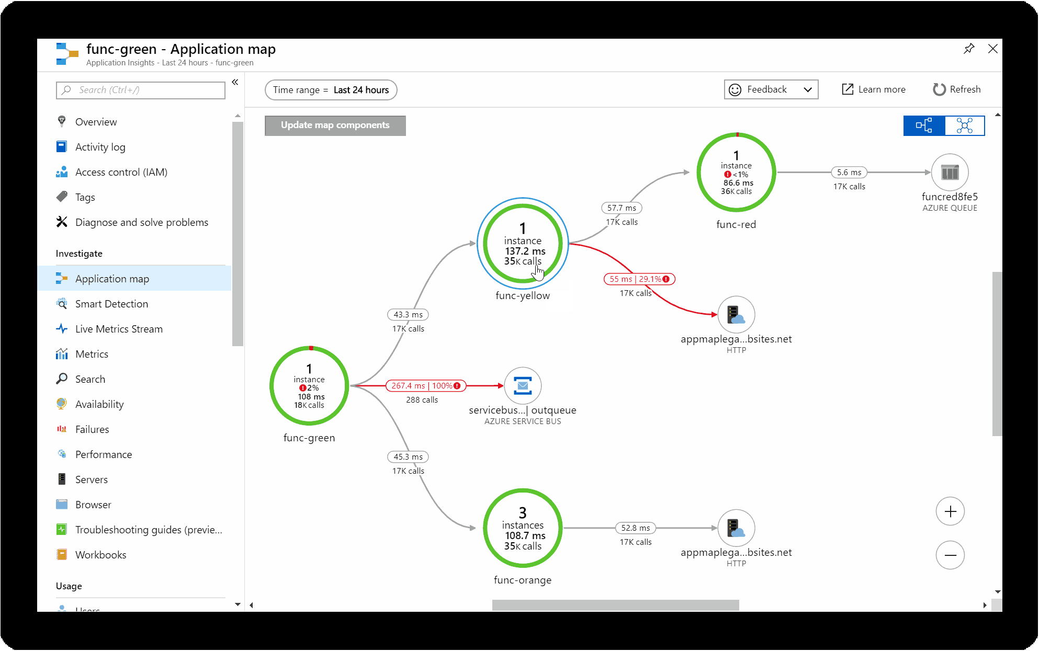Select the HTTP dependency node beside func-orange

point(736,528)
